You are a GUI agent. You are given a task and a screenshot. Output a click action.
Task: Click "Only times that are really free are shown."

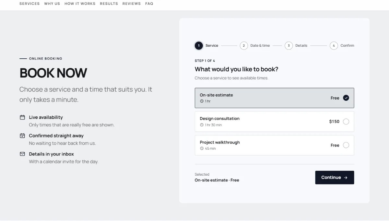pyautogui.click(x=72, y=125)
